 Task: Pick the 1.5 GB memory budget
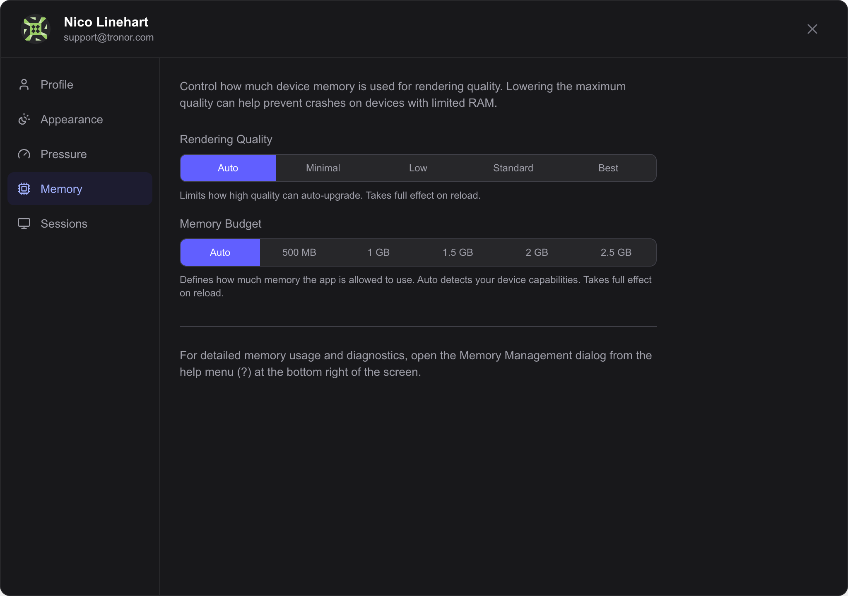click(x=458, y=252)
